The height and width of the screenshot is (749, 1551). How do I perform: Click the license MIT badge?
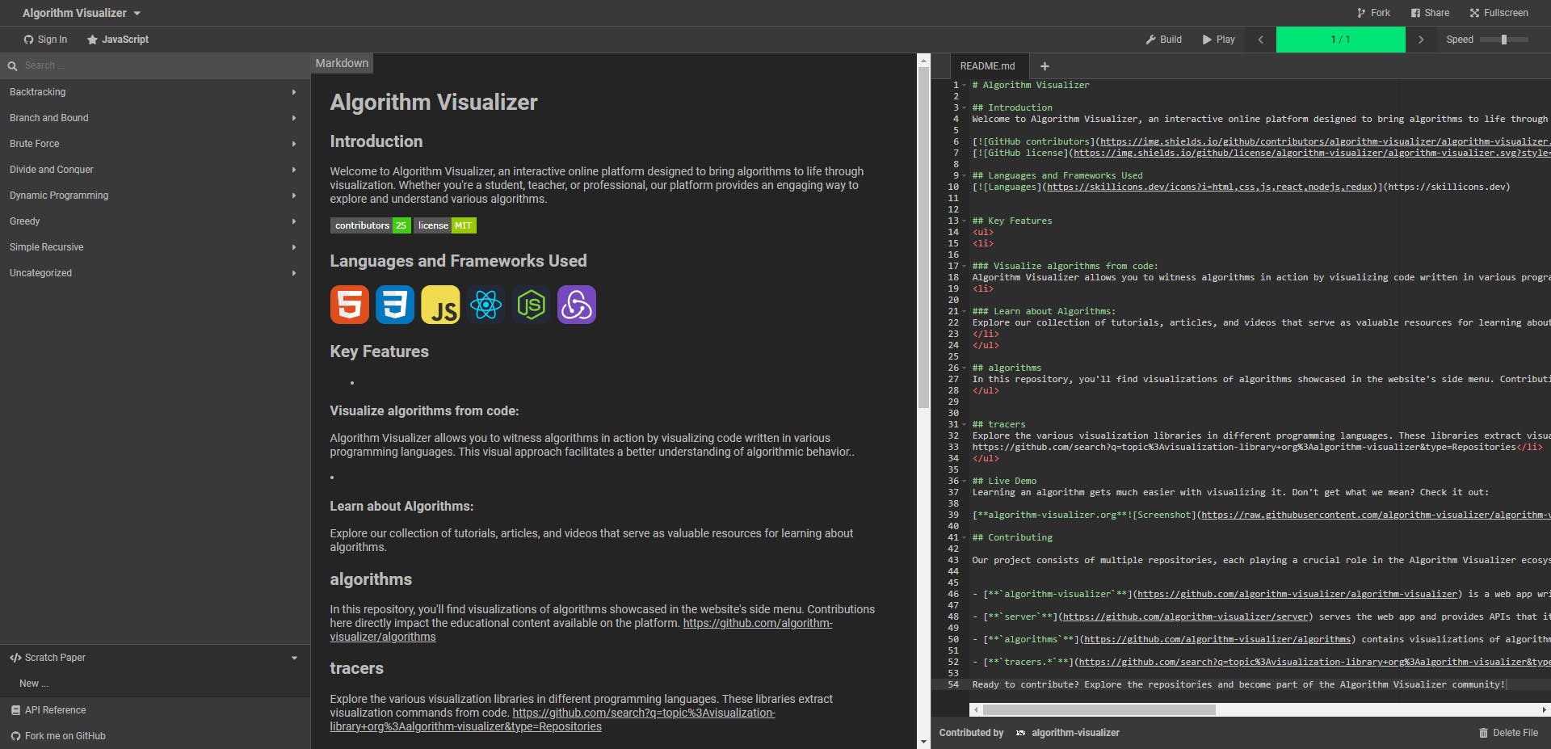[x=445, y=225]
